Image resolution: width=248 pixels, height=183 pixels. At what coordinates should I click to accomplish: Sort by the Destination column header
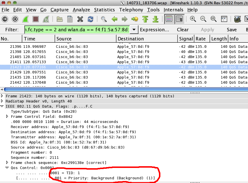click(147, 39)
